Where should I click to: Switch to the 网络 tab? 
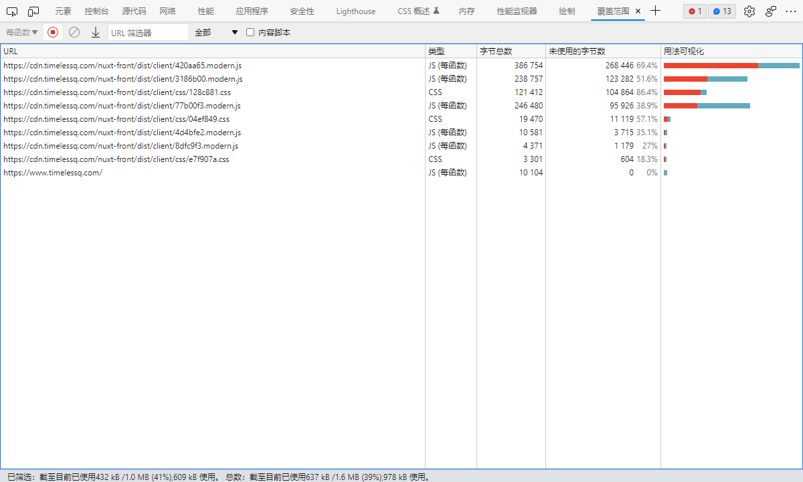168,11
